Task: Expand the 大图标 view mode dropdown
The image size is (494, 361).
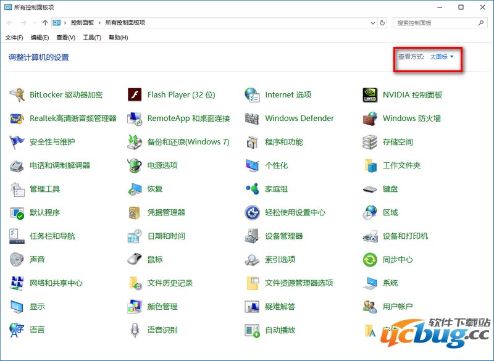Action: click(442, 57)
